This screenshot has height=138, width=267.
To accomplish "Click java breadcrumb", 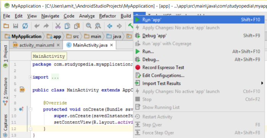I will (114, 36).
